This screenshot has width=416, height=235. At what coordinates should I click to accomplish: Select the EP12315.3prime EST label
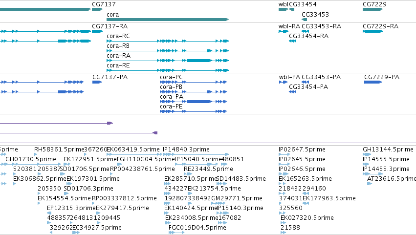coord(71,208)
